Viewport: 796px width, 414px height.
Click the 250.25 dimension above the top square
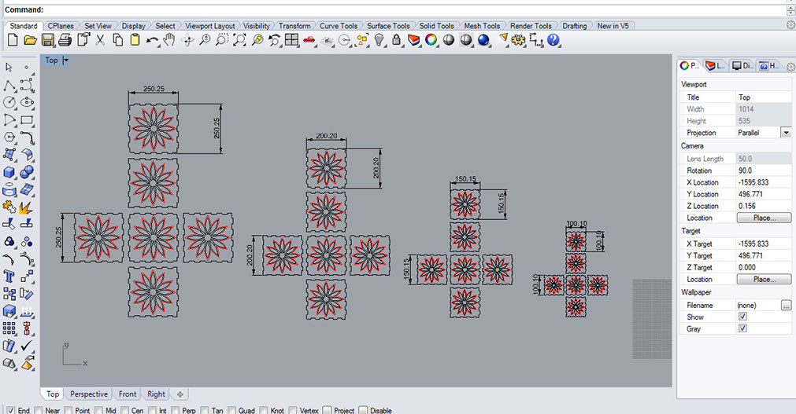pyautogui.click(x=154, y=89)
